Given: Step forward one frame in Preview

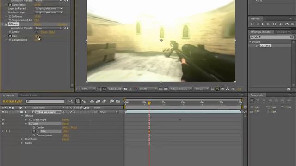Looking at the screenshot, I should (x=268, y=24).
